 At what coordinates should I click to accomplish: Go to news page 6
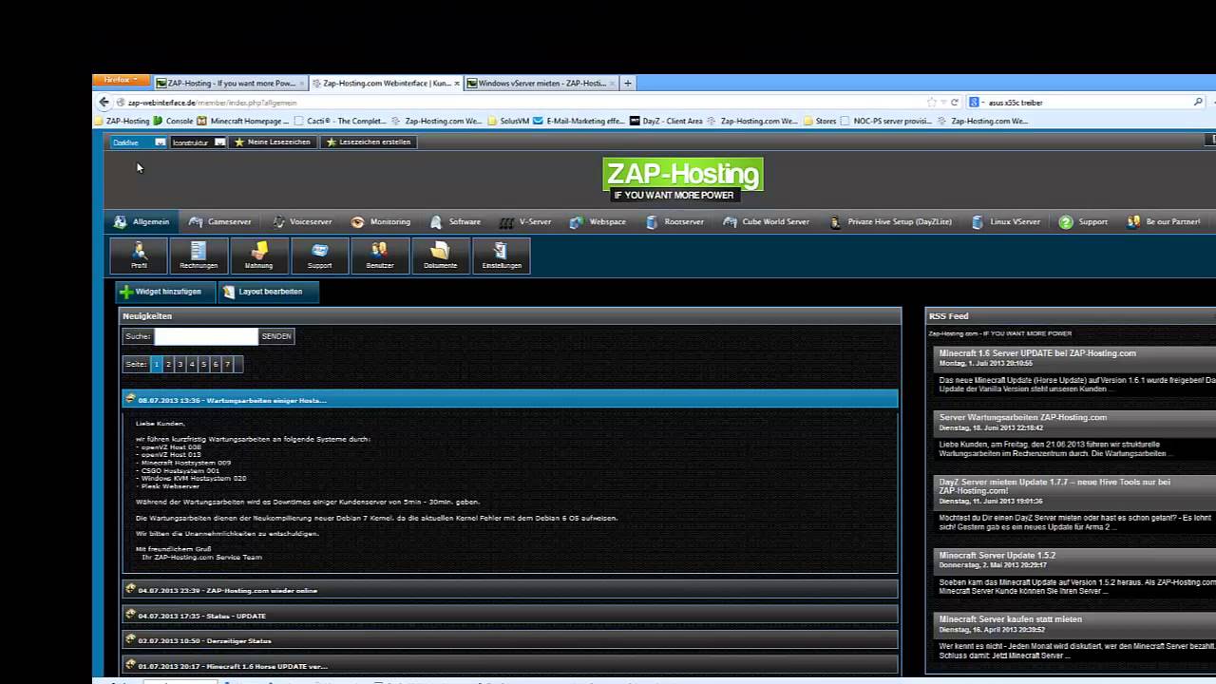(x=216, y=364)
